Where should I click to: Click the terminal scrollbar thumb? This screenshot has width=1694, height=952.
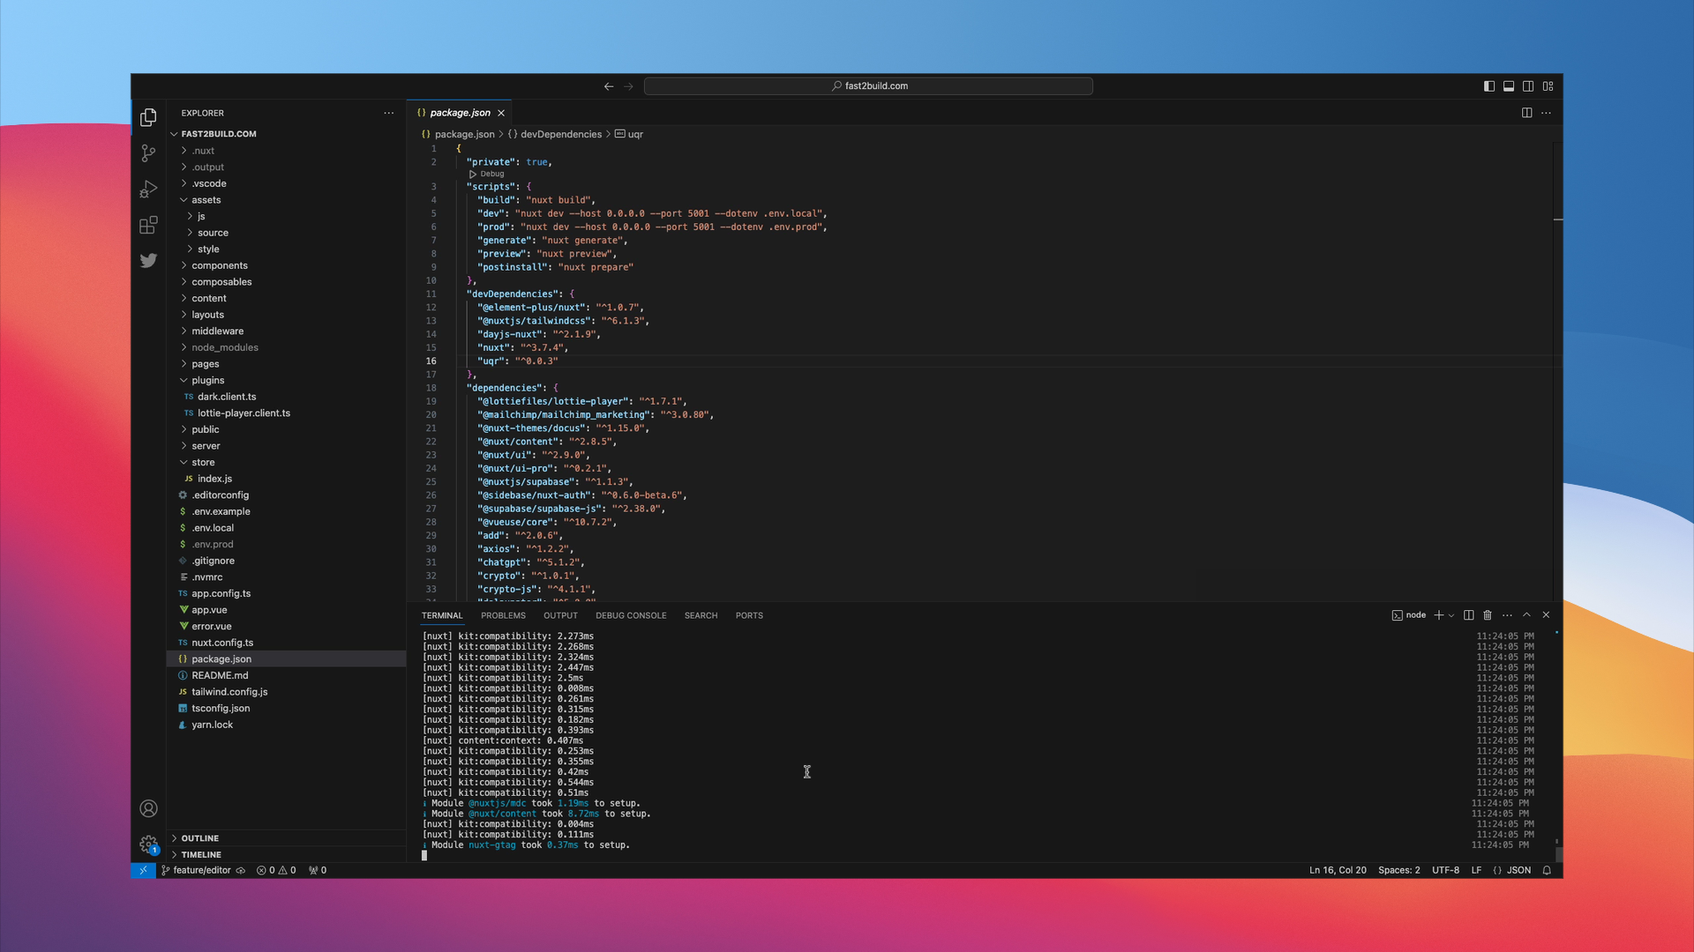(1558, 853)
